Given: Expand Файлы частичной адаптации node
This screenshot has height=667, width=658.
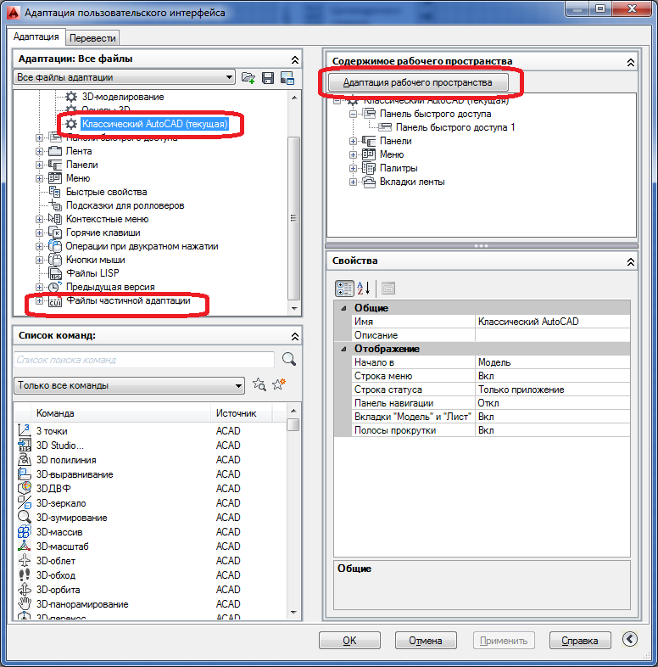Looking at the screenshot, I should [39, 300].
